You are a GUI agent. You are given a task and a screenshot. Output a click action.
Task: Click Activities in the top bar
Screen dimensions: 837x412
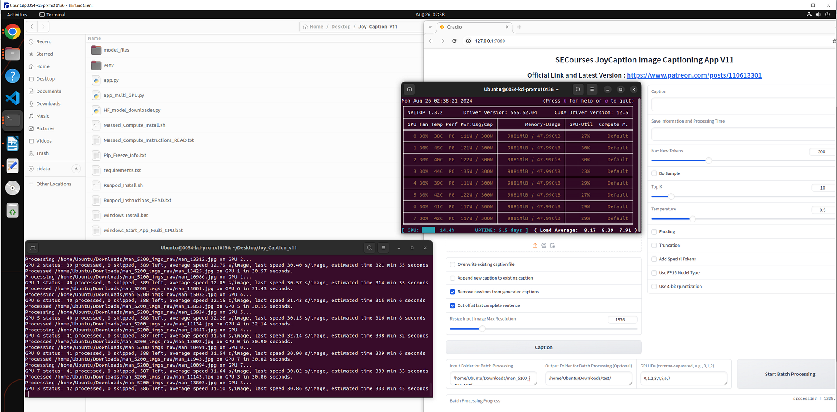17,15
